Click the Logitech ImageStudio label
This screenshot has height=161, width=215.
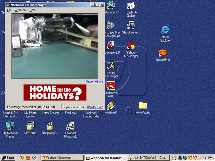(x=91, y=115)
